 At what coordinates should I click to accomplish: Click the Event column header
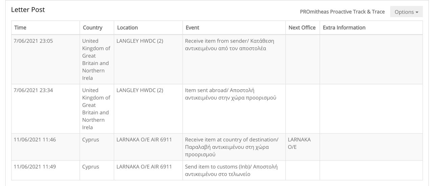coord(192,28)
